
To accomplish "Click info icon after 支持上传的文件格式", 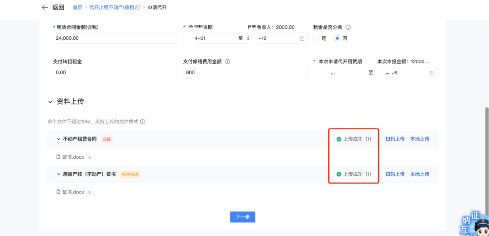I will click(x=143, y=122).
